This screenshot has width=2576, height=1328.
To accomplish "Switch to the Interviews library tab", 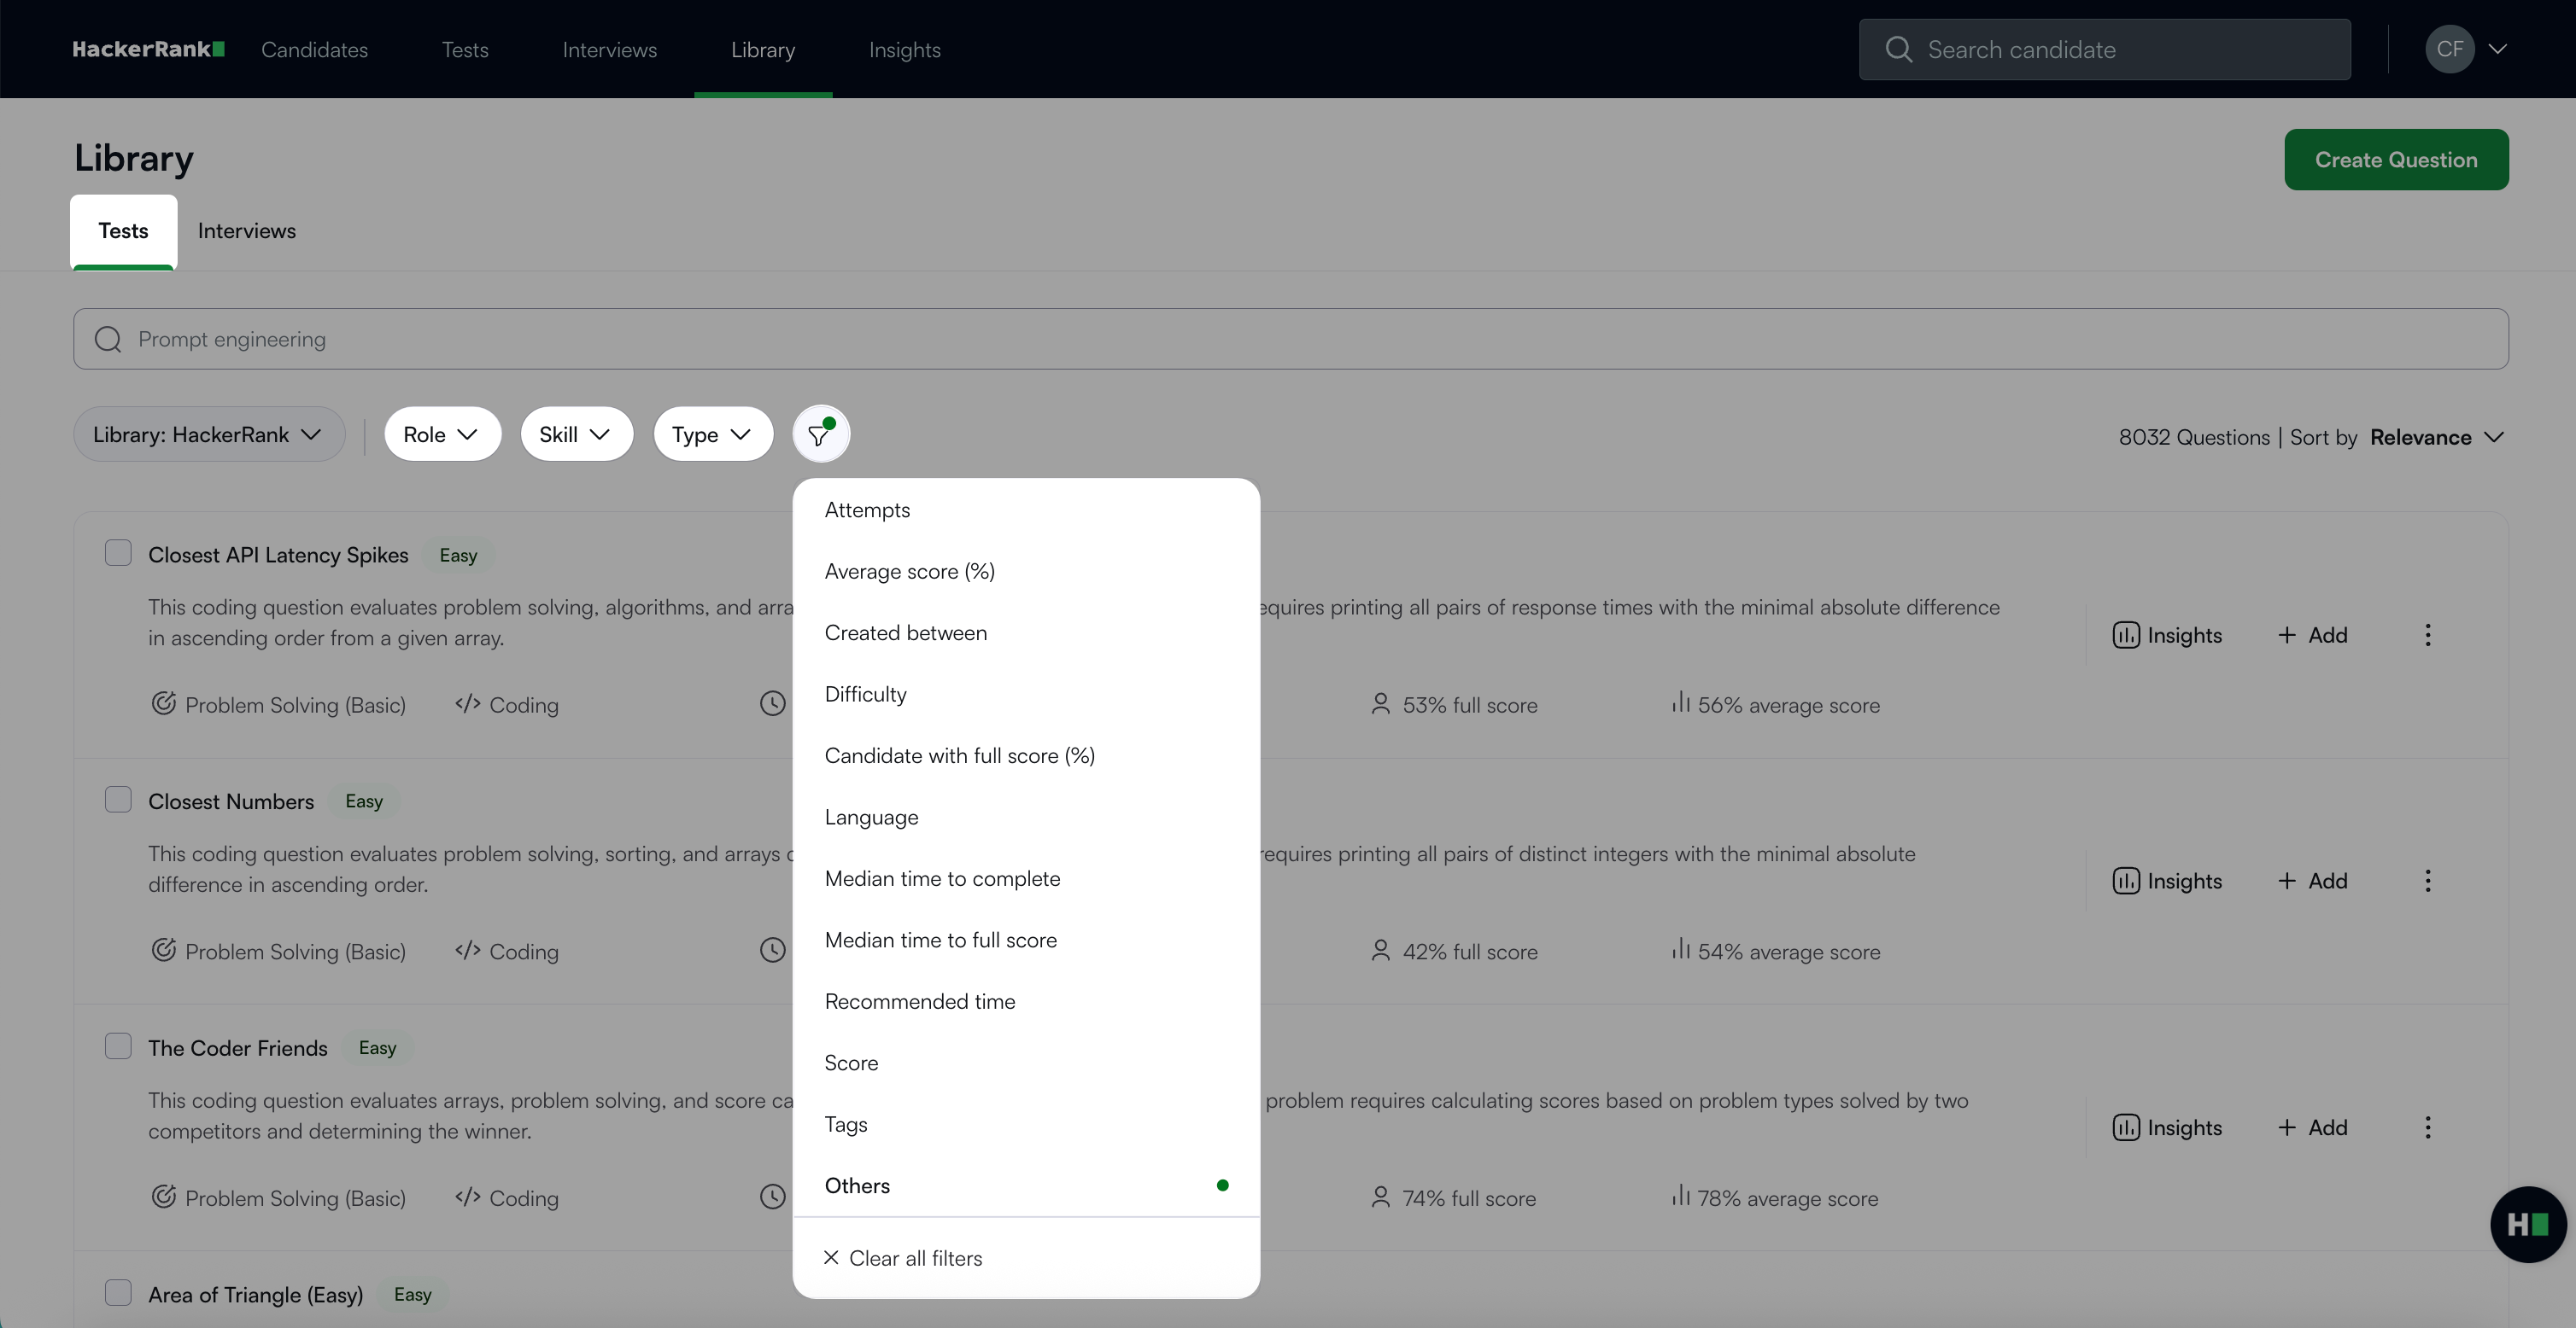I will click(x=246, y=230).
